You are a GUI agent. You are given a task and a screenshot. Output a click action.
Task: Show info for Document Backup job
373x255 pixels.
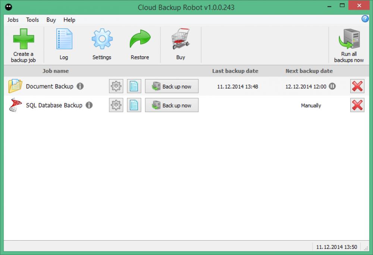coord(81,86)
